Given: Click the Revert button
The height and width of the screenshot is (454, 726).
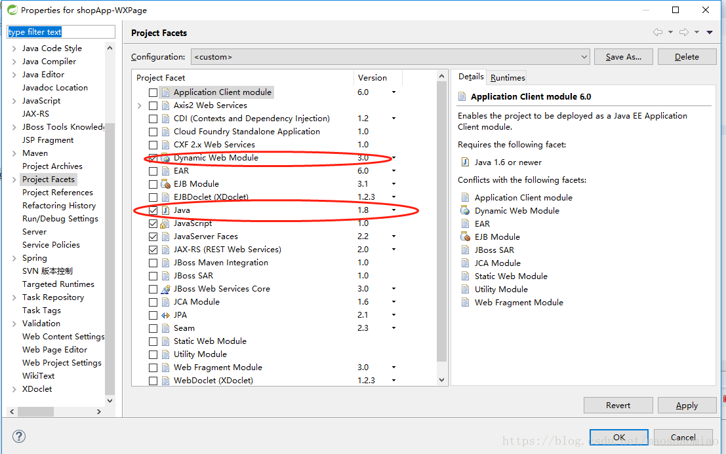Looking at the screenshot, I should (x=618, y=406).
